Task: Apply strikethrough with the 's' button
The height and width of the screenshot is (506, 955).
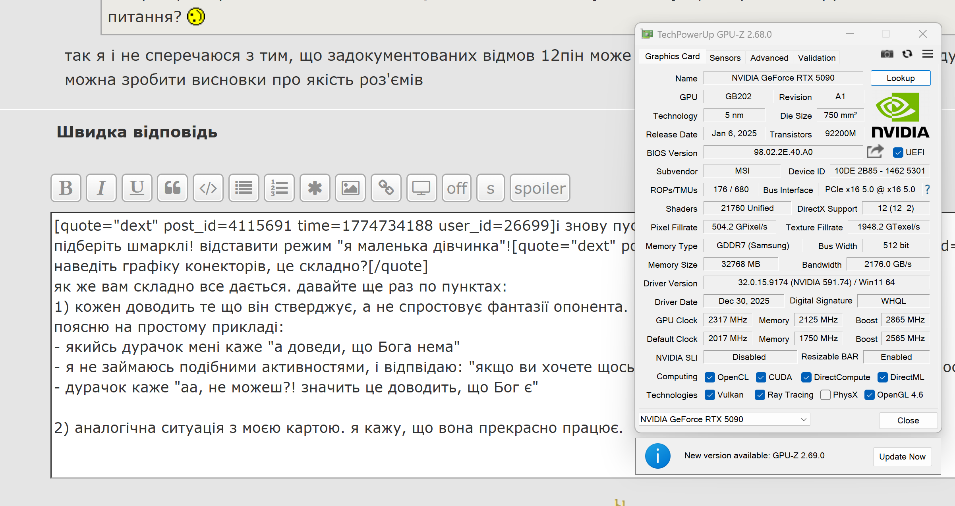Action: coord(491,188)
